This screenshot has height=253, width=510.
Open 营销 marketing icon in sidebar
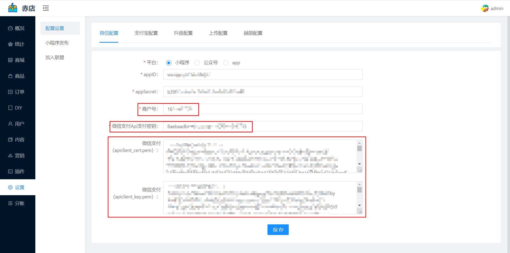coord(10,156)
